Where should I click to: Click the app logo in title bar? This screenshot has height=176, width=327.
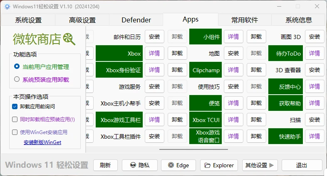(x=7, y=7)
